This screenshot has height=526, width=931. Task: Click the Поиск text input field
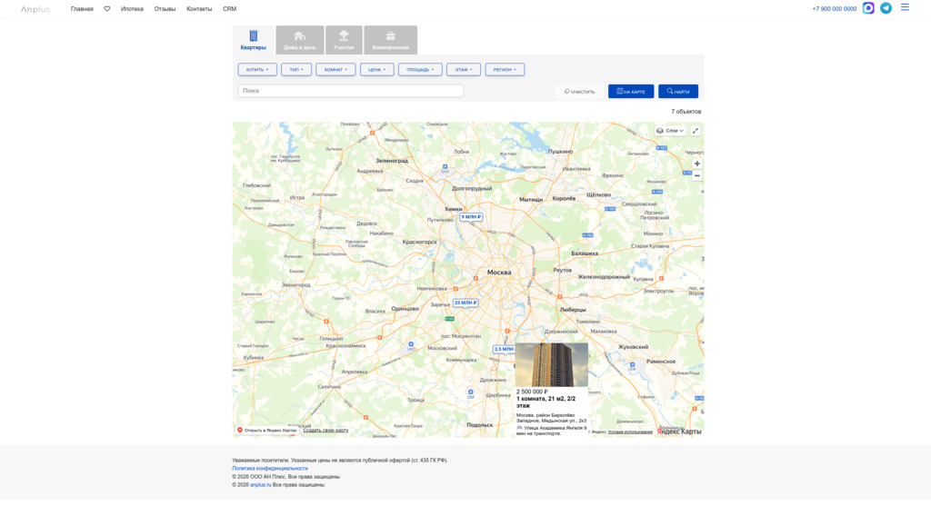pyautogui.click(x=351, y=91)
